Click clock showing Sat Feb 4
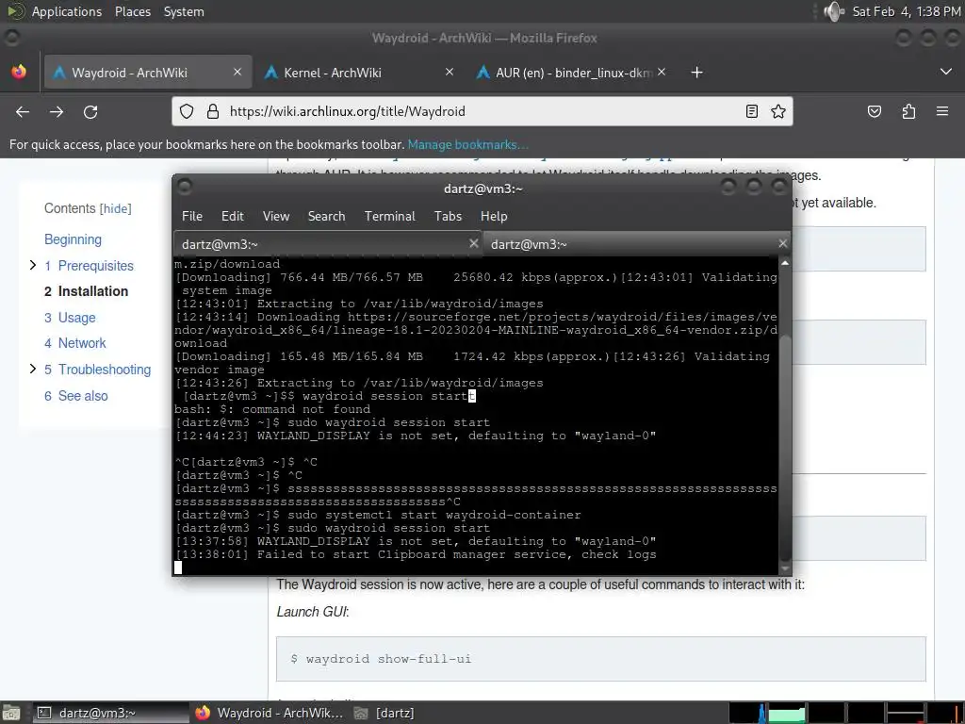 [x=906, y=11]
